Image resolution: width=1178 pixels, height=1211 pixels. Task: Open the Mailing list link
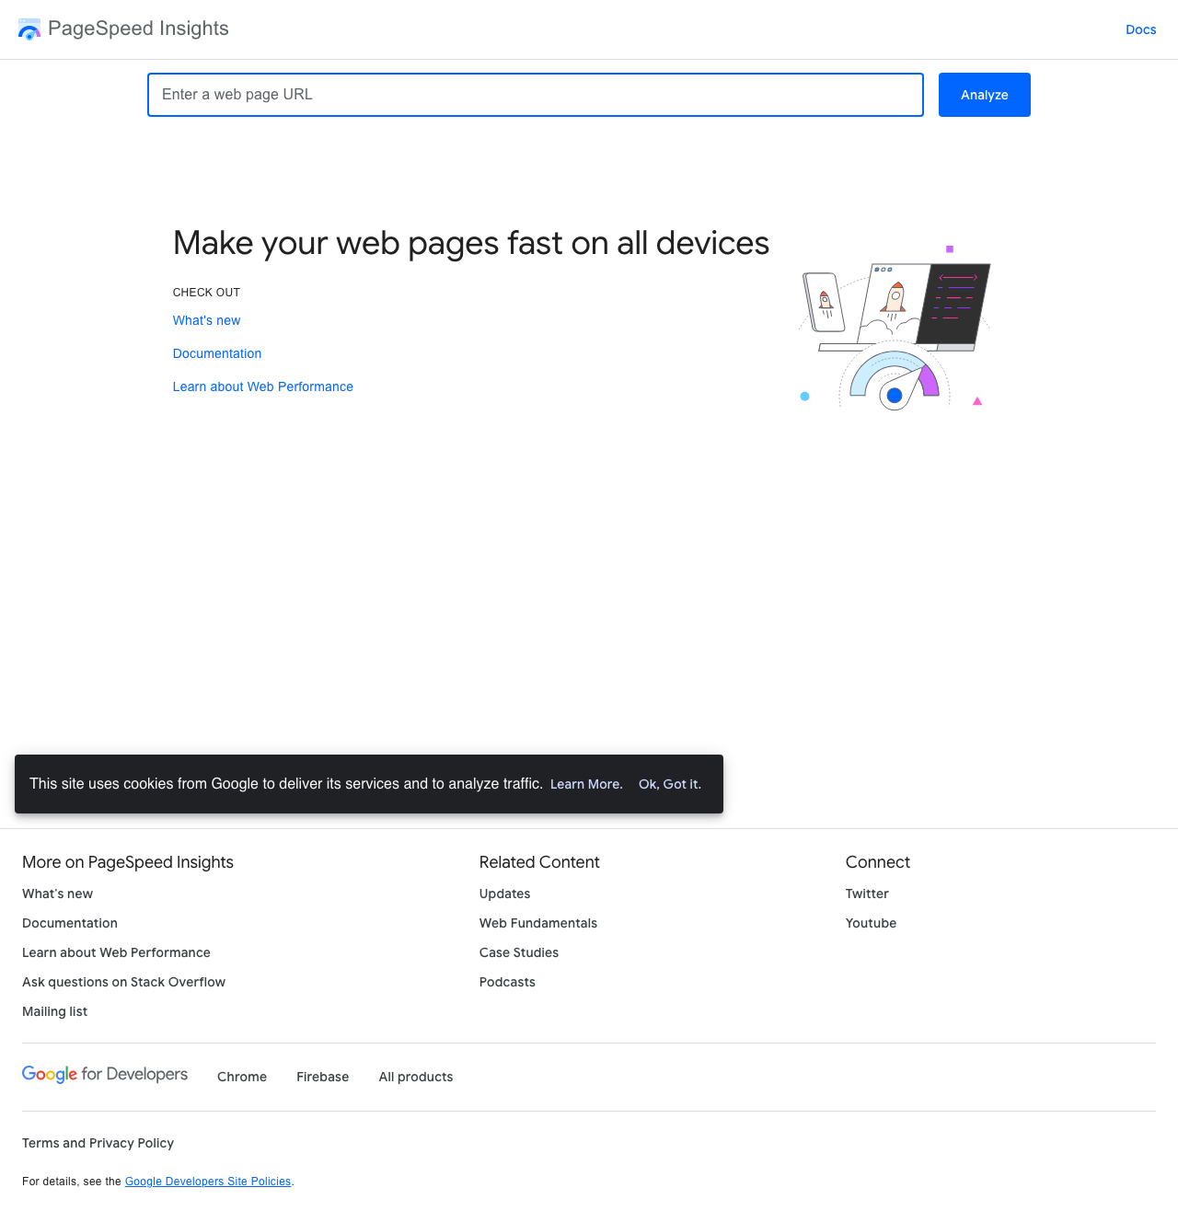(55, 1011)
